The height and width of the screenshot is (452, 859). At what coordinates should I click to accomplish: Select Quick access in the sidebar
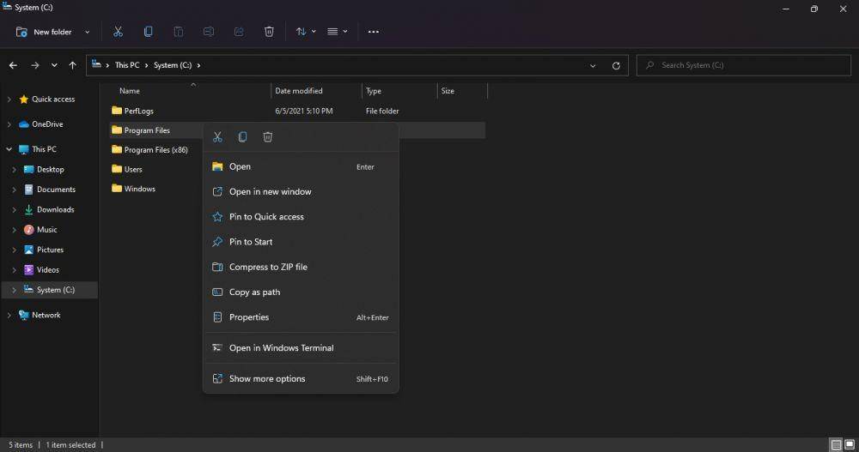pos(53,99)
